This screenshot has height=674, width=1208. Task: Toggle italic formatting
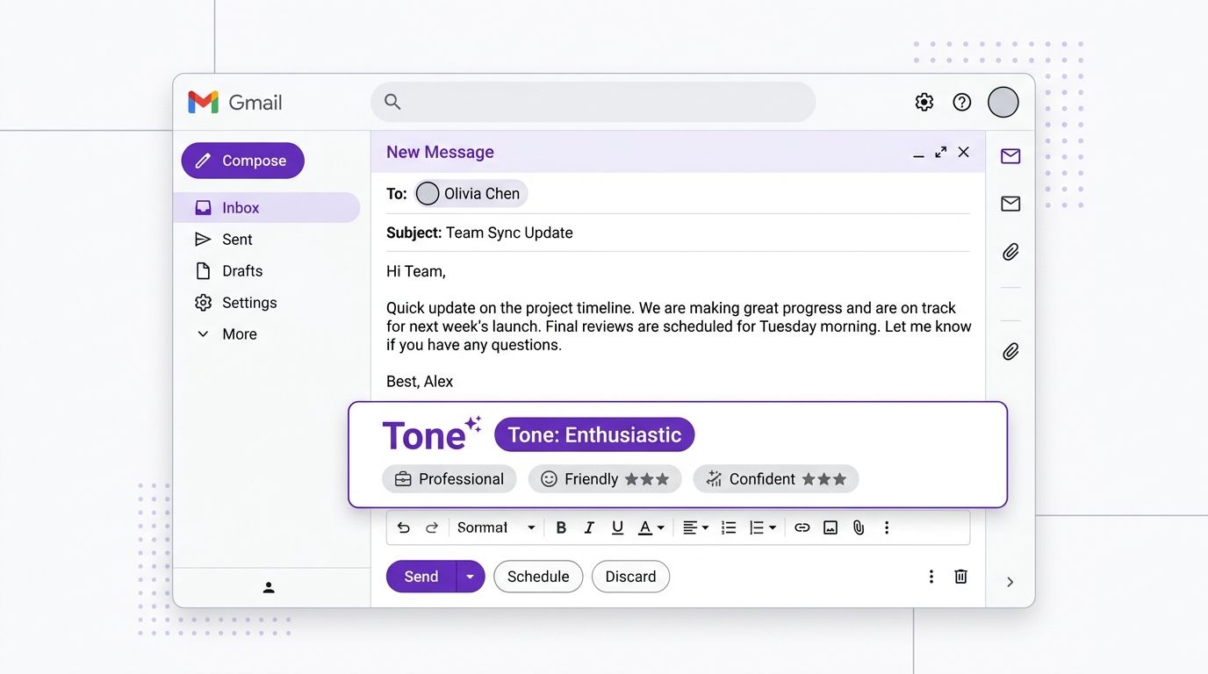(x=589, y=527)
